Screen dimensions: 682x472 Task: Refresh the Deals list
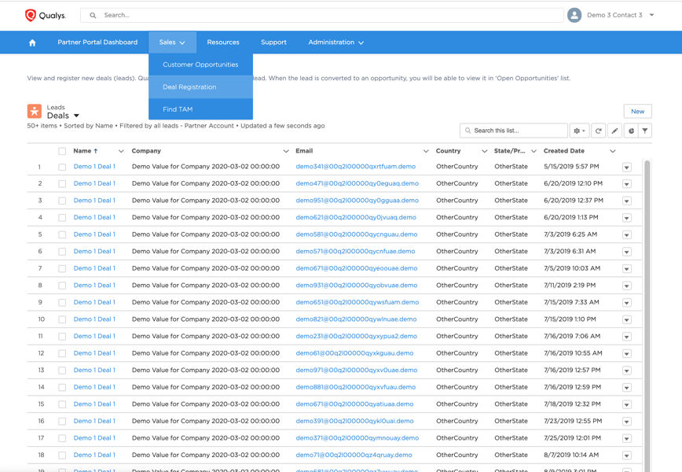[599, 131]
